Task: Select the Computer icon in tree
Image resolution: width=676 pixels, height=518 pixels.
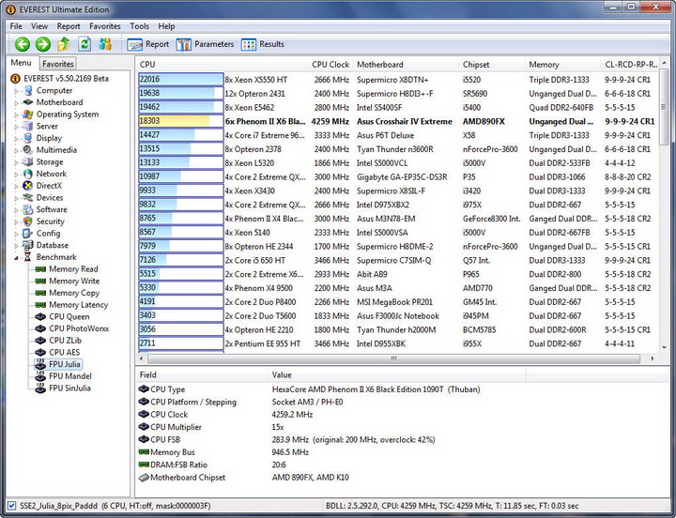Action: 28,90
